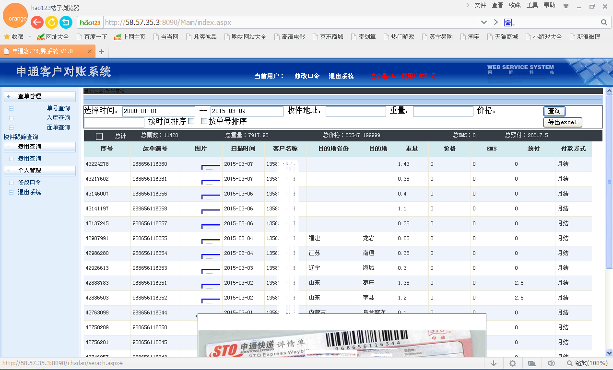
Task: Collapse the 费用查询 sidebar section header
Action: coord(40,147)
